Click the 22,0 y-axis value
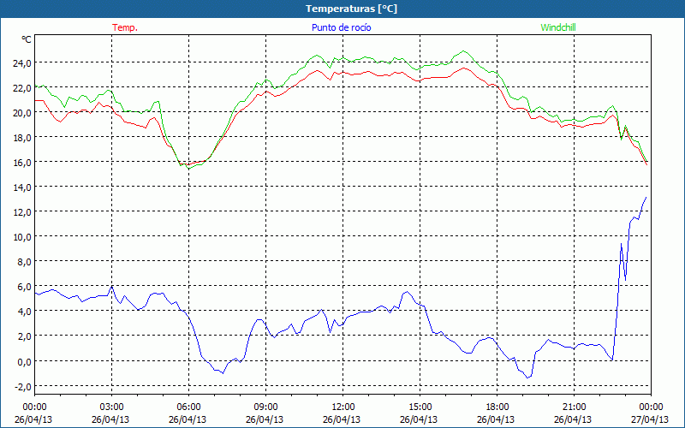The image size is (685, 428). coord(21,88)
